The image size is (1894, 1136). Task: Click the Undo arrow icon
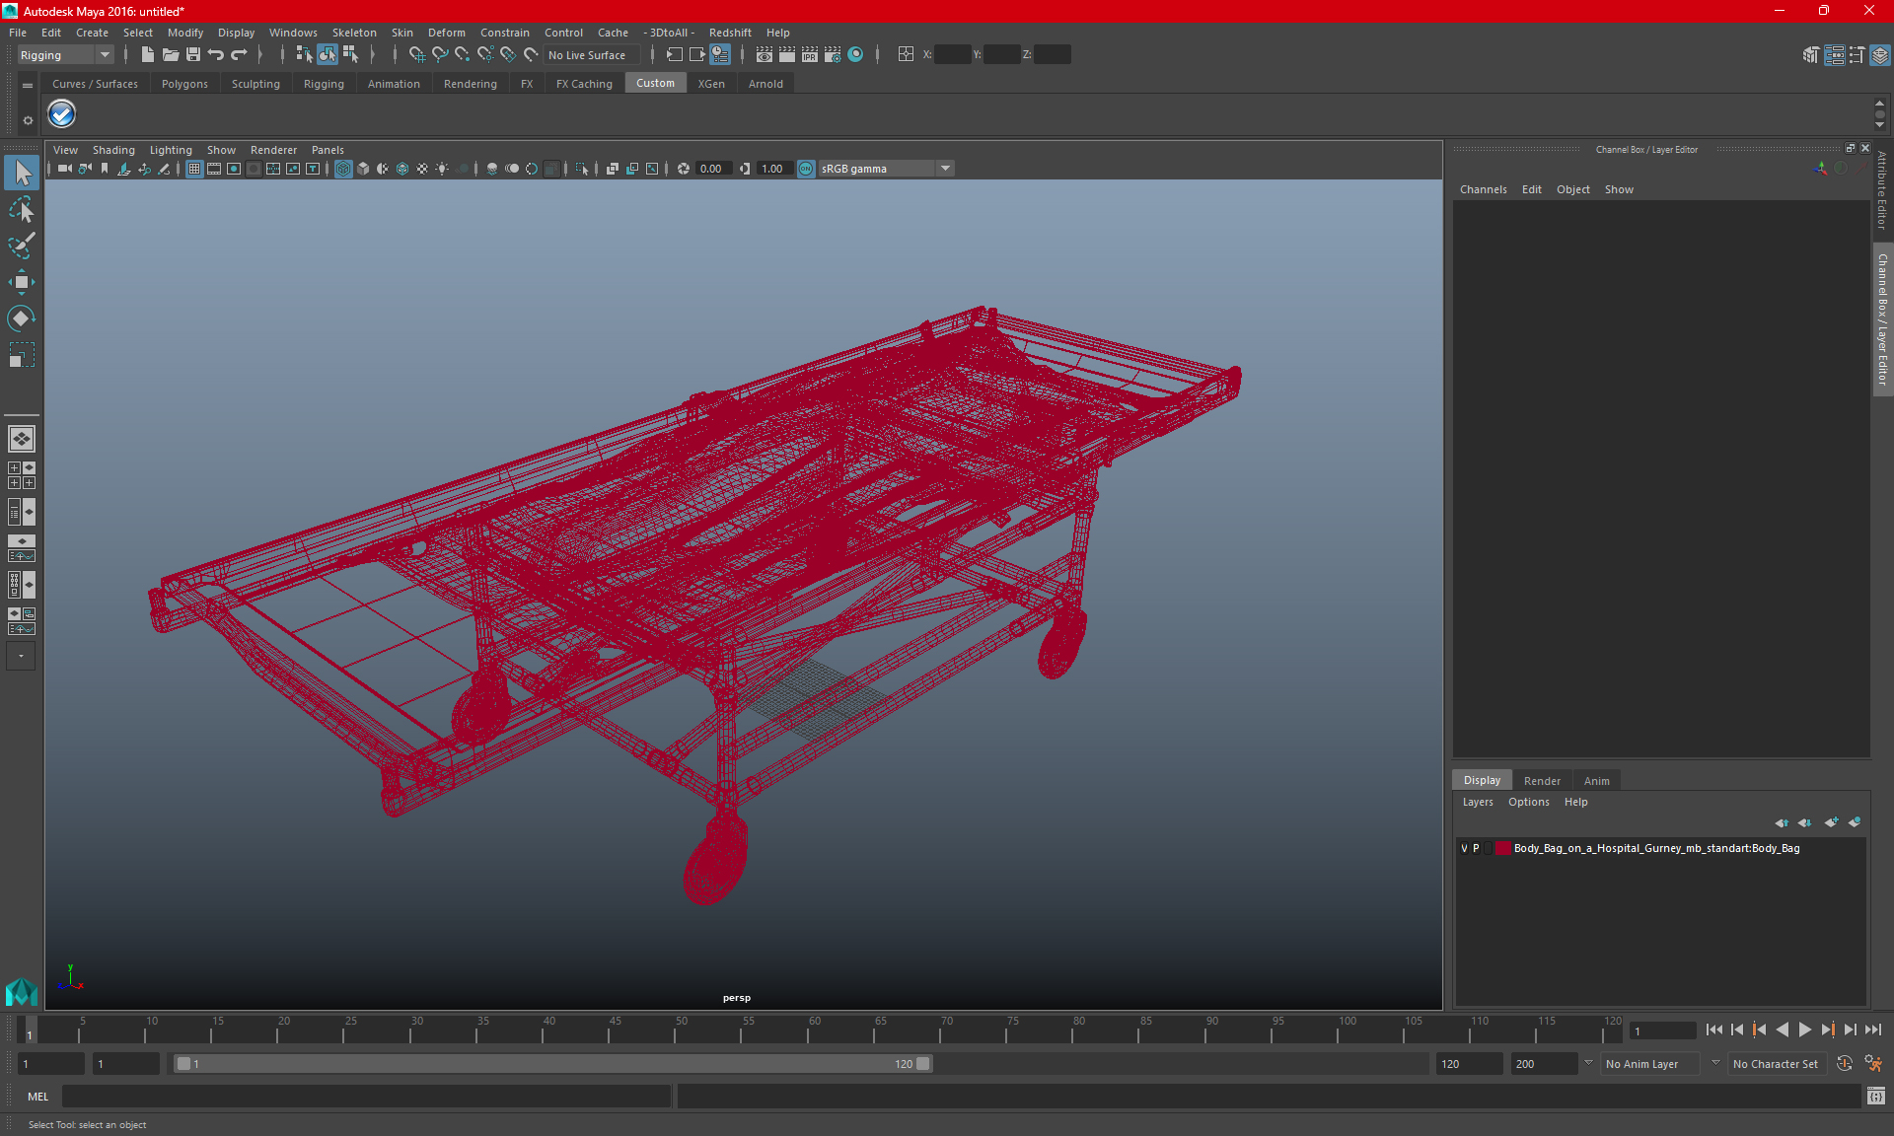click(x=216, y=55)
